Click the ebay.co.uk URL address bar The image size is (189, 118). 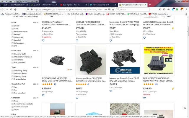tap(68, 9)
